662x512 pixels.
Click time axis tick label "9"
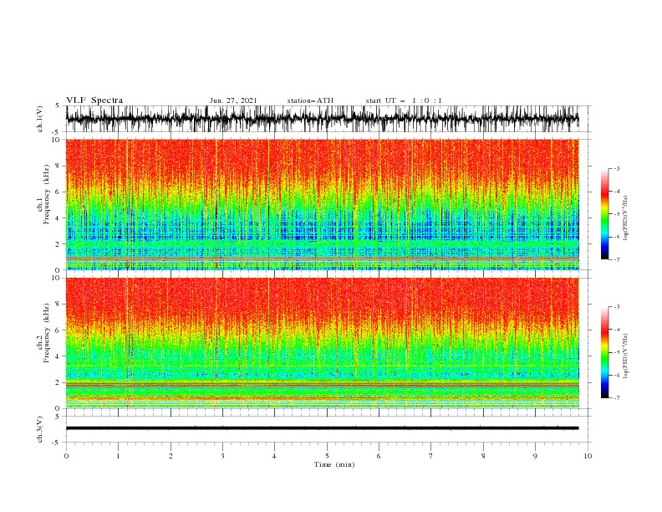pyautogui.click(x=535, y=456)
